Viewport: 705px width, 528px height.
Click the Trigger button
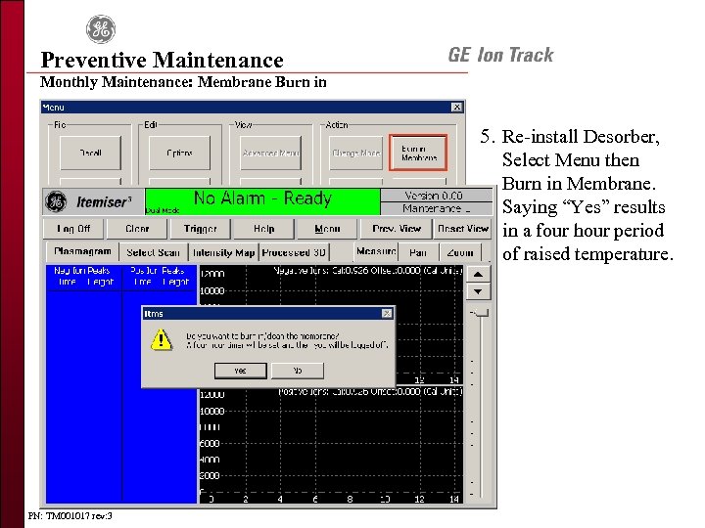pos(200,229)
